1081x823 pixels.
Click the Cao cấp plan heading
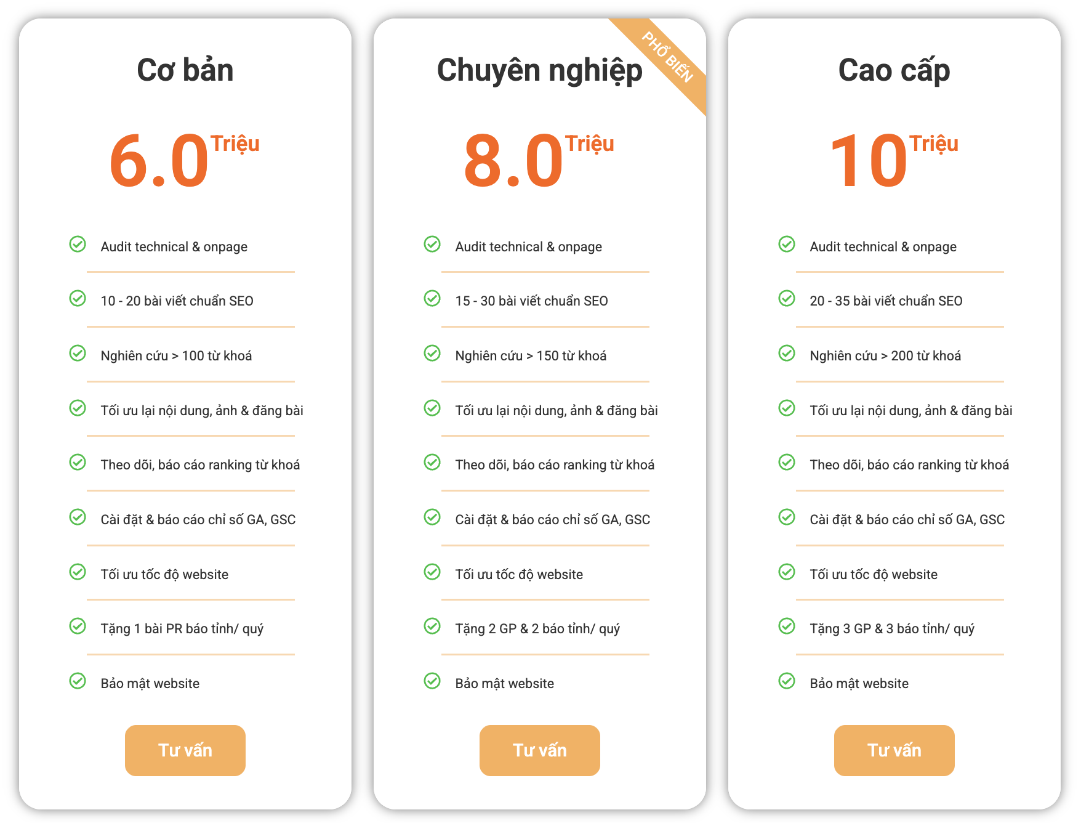click(x=893, y=70)
